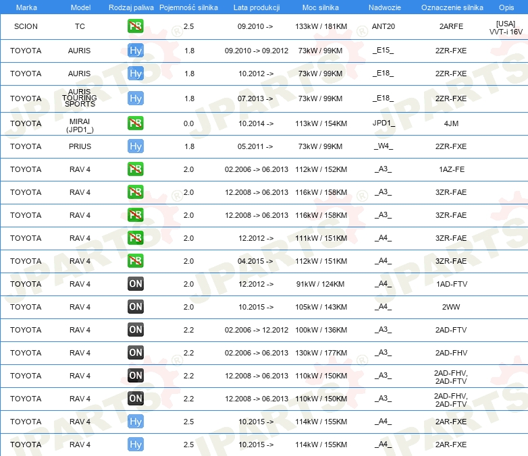The height and width of the screenshot is (456, 528).
Task: Click the Moc silnika column header
Action: 321,7
